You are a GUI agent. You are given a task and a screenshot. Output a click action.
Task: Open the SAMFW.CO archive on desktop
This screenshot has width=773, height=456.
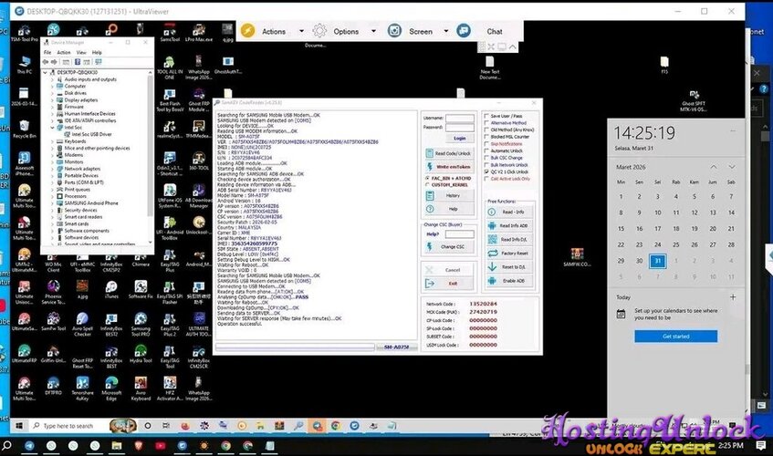[577, 257]
